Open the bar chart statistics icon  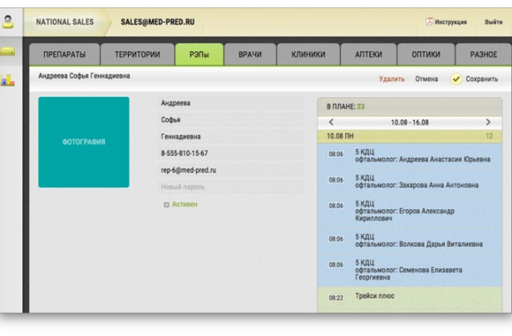pos(8,80)
